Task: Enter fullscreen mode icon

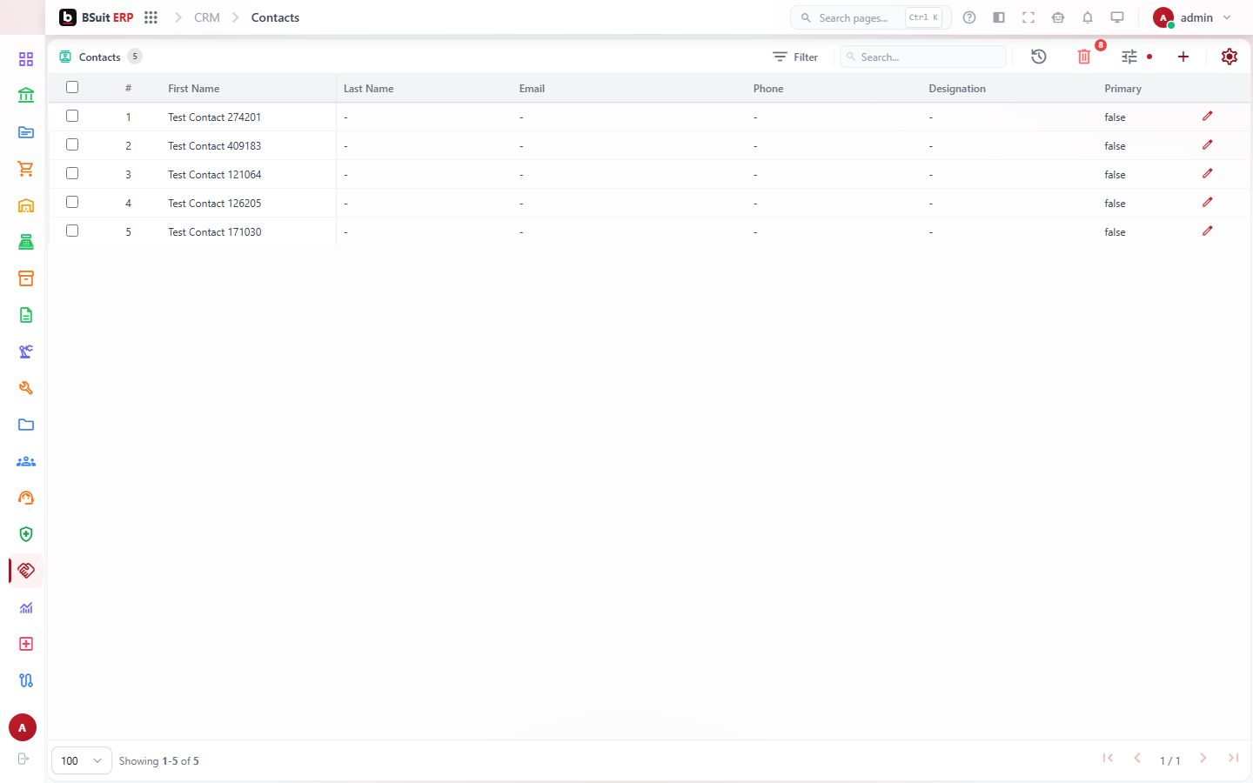Action: [1029, 17]
